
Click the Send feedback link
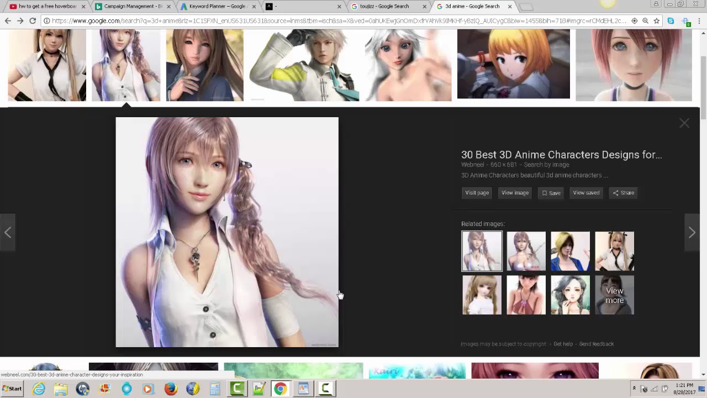[x=596, y=344]
